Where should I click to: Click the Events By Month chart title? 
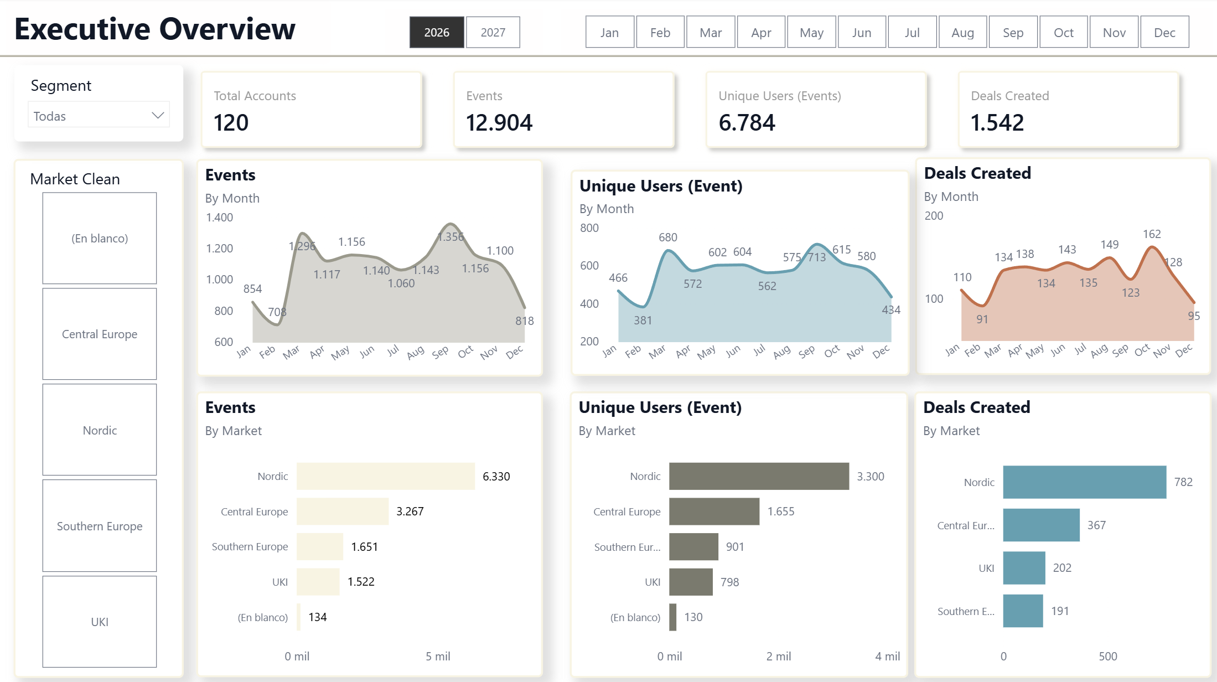[x=230, y=175]
